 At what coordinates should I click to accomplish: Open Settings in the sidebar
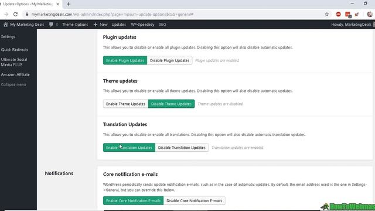click(8, 36)
